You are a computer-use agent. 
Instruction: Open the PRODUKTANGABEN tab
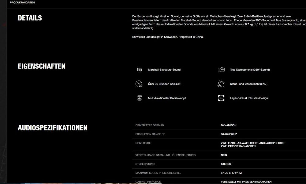(22, 2)
